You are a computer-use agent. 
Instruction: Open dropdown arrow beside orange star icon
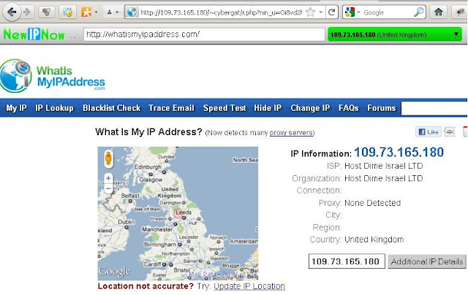tap(96, 12)
